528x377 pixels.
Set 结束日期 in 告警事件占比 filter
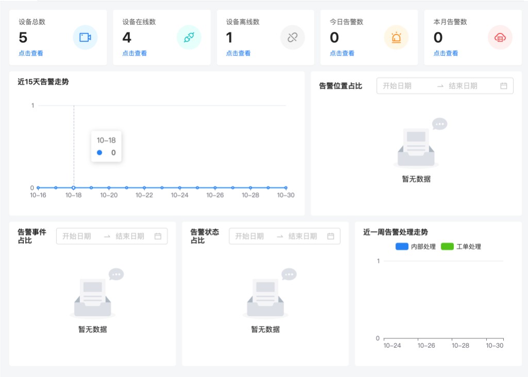[x=130, y=236]
